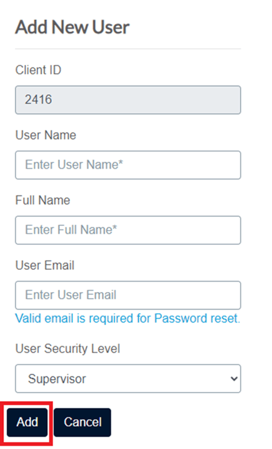Click the Full Name label

click(x=43, y=200)
